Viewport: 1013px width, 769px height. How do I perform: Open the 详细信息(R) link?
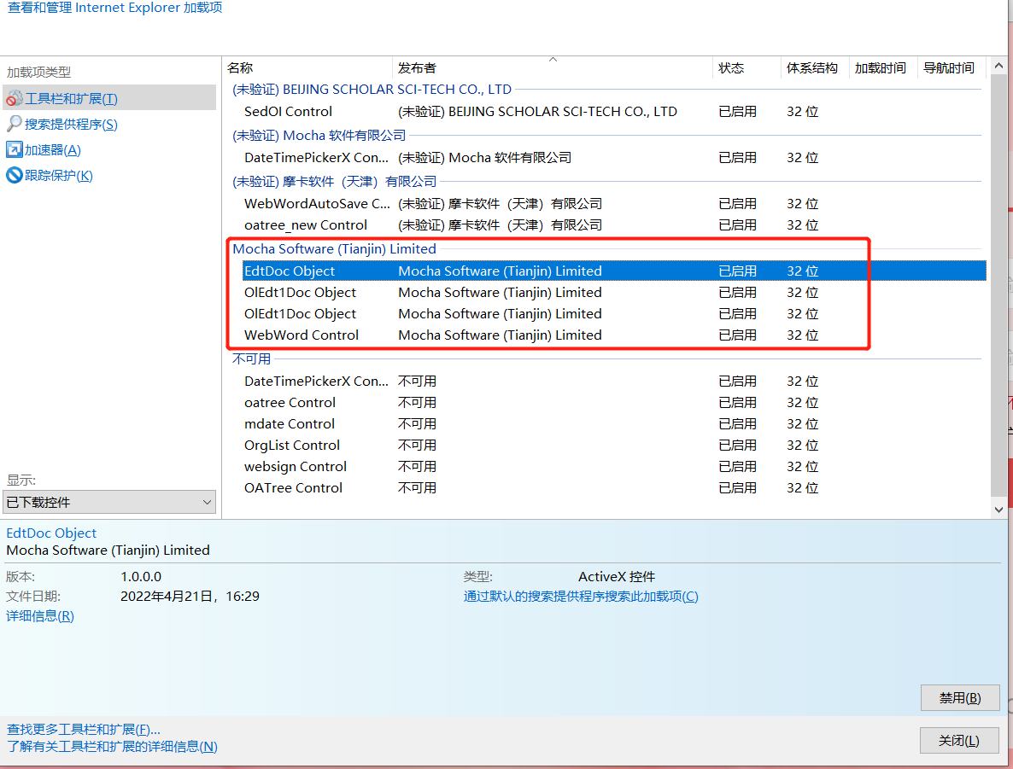click(x=40, y=616)
